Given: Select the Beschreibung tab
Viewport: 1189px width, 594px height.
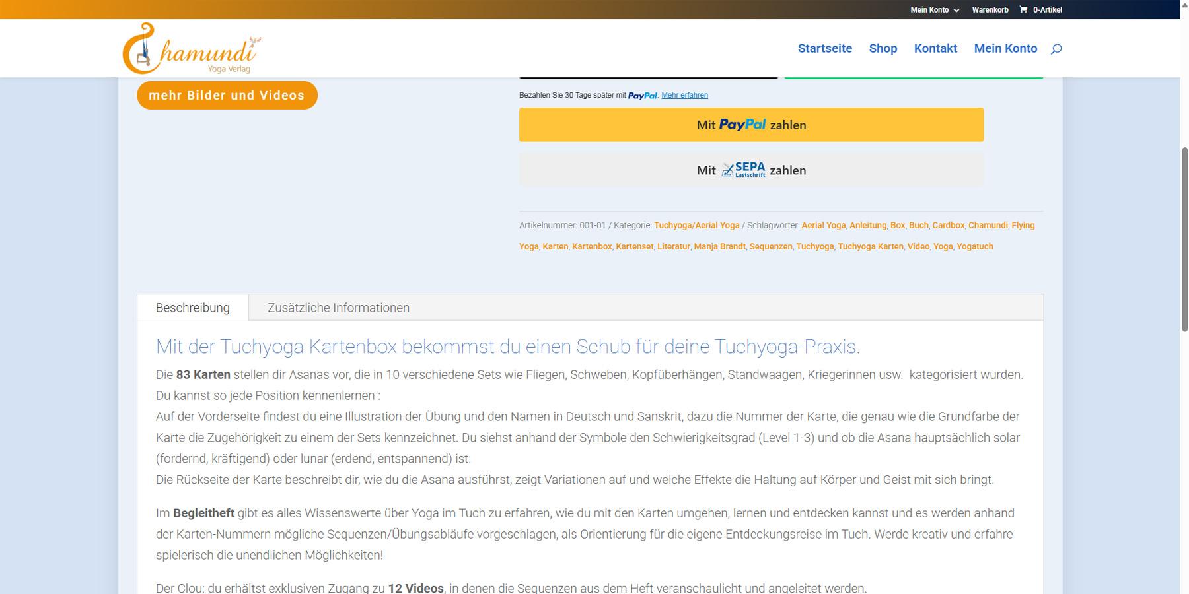Looking at the screenshot, I should click(193, 308).
